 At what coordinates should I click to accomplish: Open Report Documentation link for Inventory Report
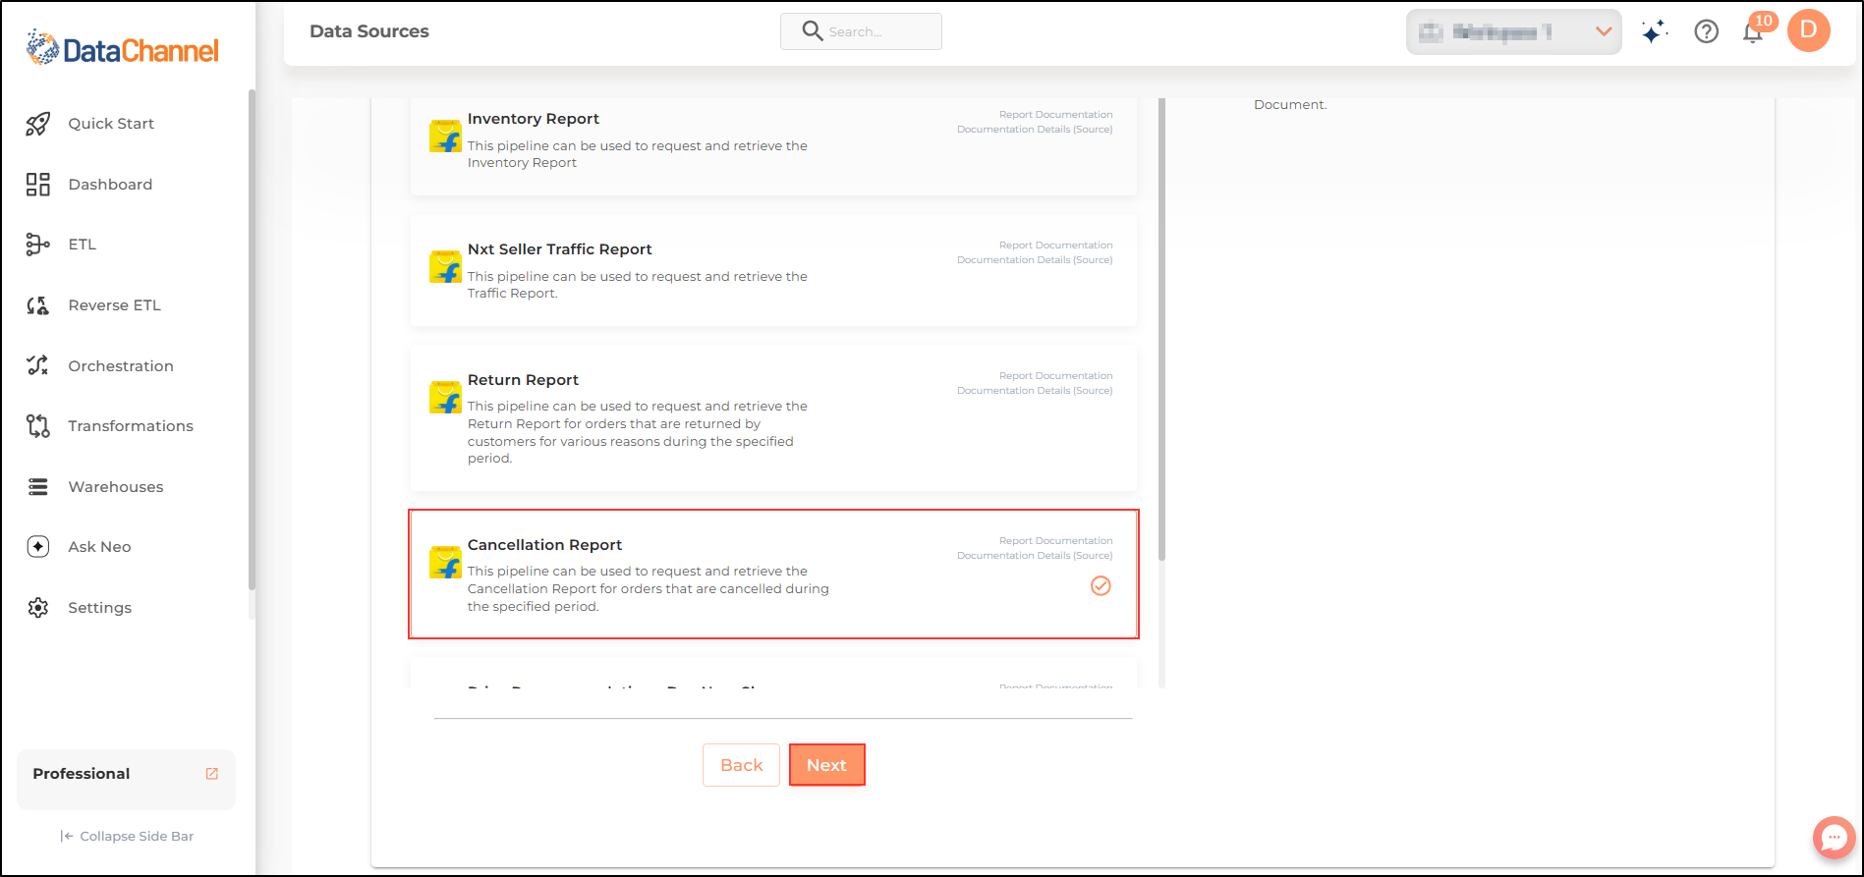1055,115
